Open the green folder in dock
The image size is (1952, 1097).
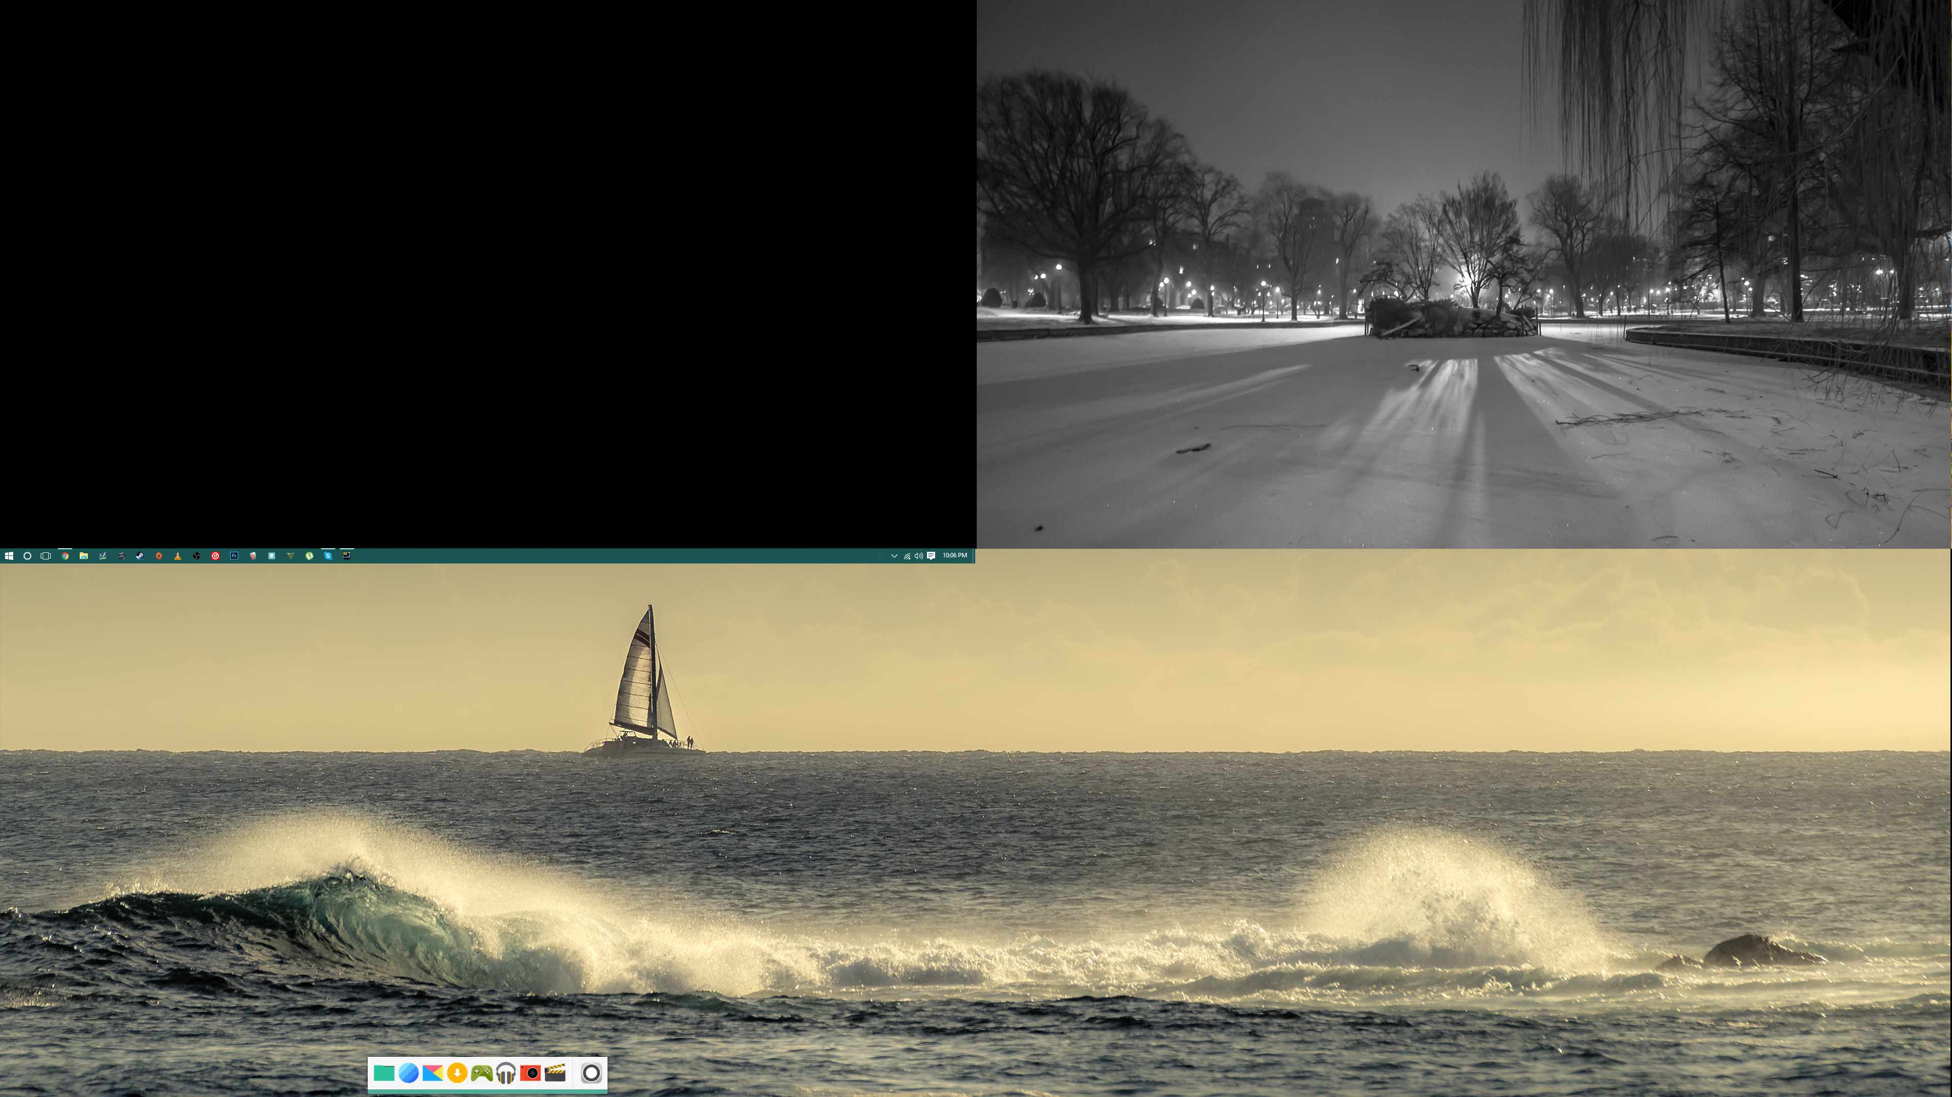tap(383, 1073)
